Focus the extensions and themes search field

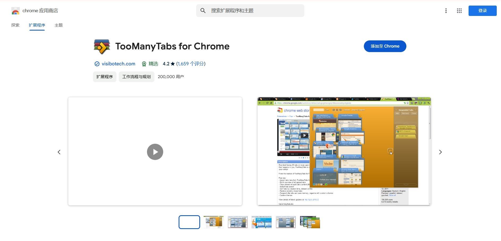(x=250, y=11)
